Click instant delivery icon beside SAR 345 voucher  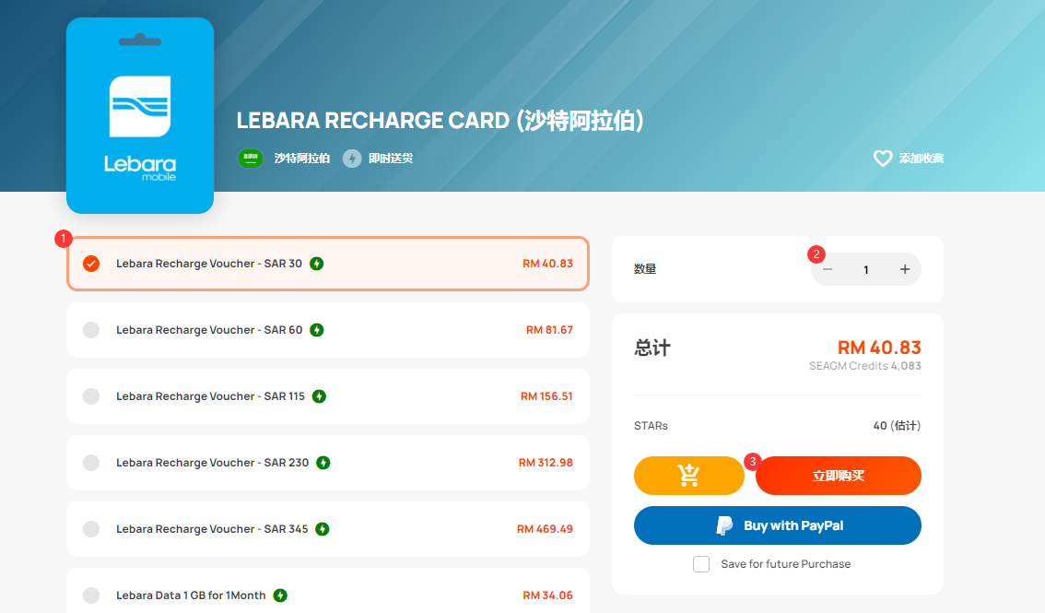tap(323, 529)
